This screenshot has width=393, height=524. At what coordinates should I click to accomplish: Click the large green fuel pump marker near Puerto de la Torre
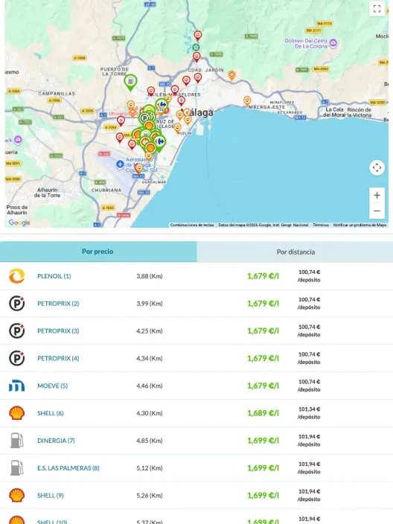(131, 82)
